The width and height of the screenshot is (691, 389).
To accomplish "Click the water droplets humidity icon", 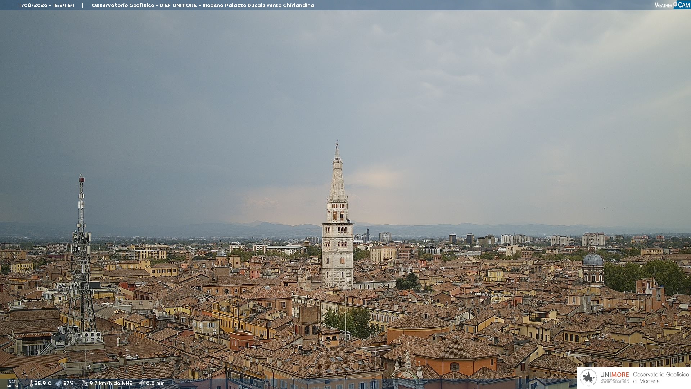I will [x=59, y=384].
